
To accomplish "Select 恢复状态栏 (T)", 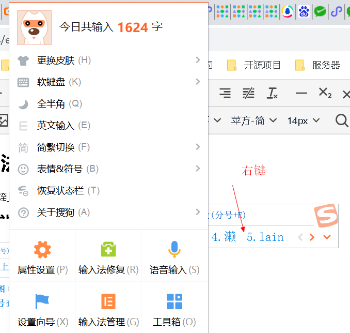I will tap(109, 190).
